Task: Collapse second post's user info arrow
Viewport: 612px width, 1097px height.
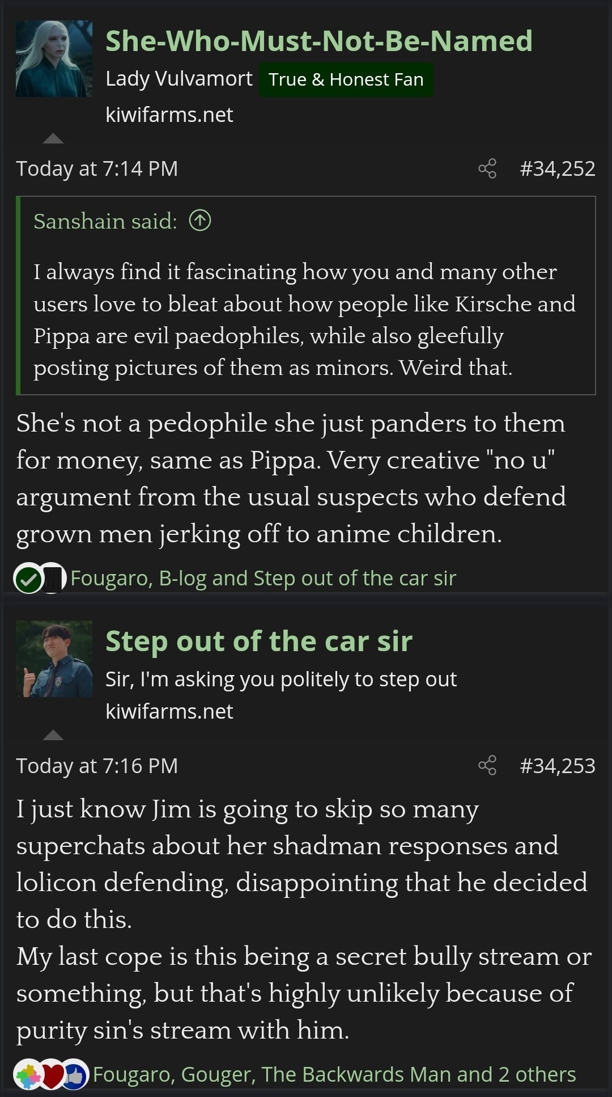Action: tap(53, 735)
